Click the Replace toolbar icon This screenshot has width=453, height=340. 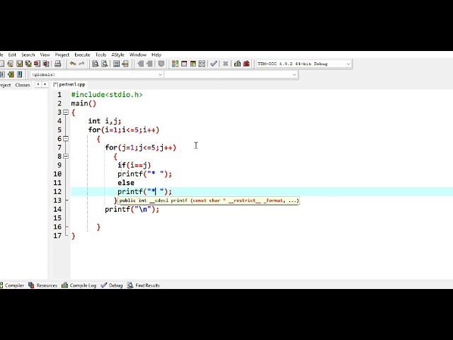pyautogui.click(x=104, y=64)
